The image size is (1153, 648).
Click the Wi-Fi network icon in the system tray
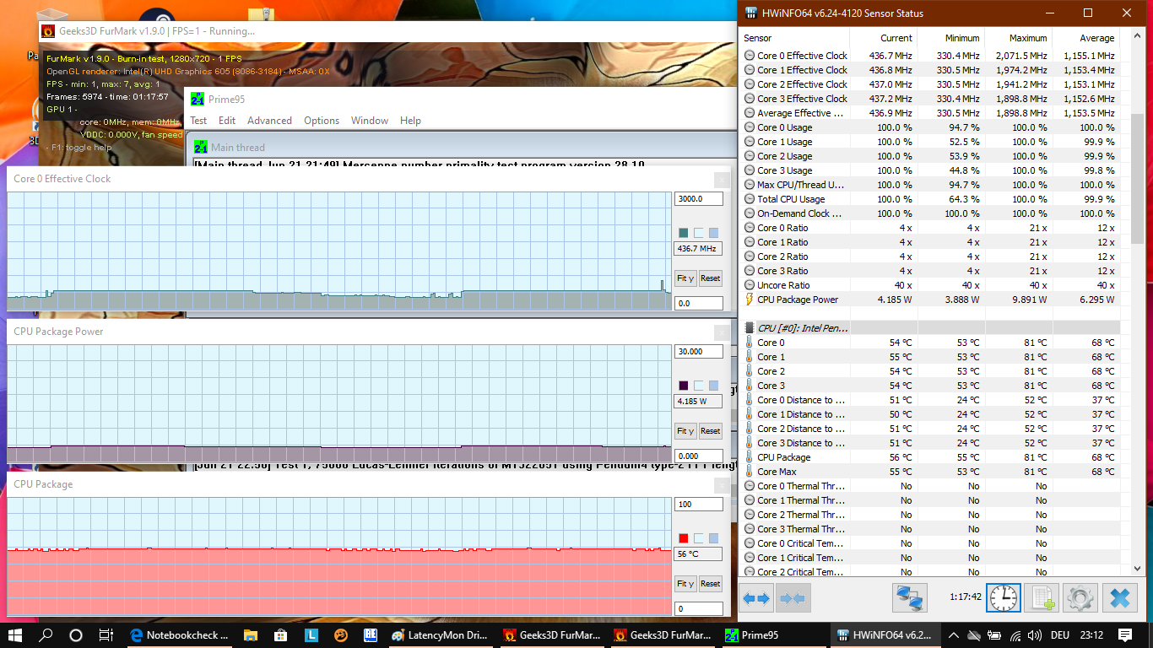click(1015, 635)
